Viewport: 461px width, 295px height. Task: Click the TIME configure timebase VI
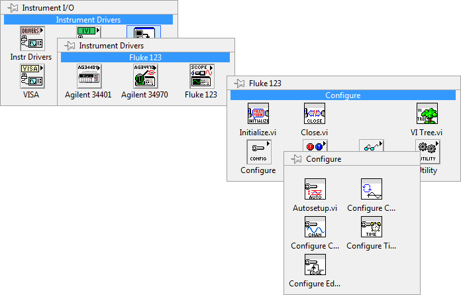click(x=371, y=227)
